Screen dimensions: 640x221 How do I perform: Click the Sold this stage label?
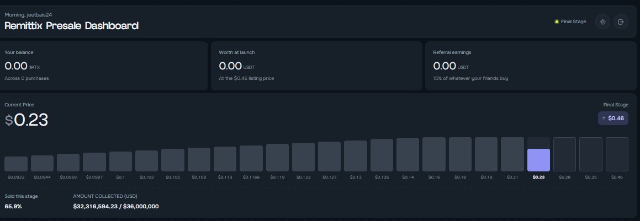[x=21, y=196]
